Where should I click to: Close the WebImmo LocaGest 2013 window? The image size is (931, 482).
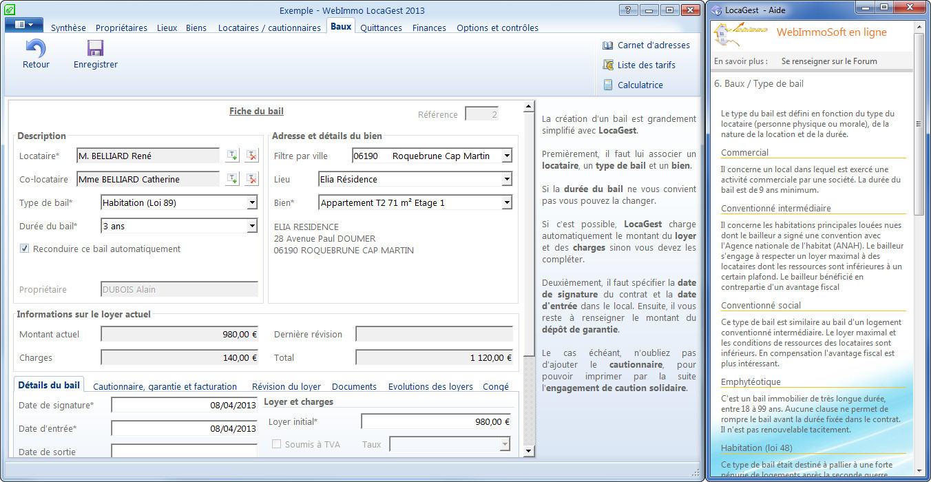pyautogui.click(x=691, y=10)
